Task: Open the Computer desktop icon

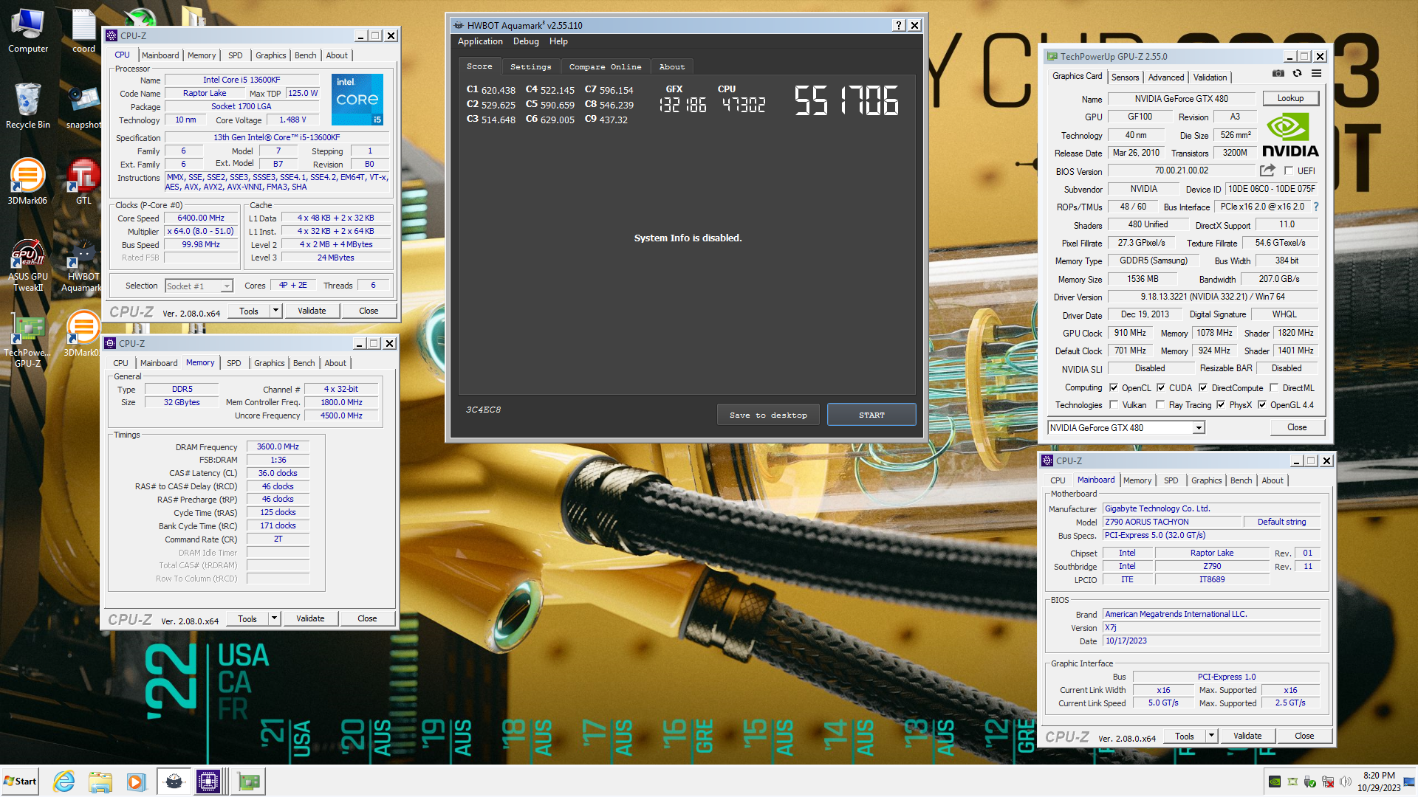Action: pyautogui.click(x=28, y=31)
